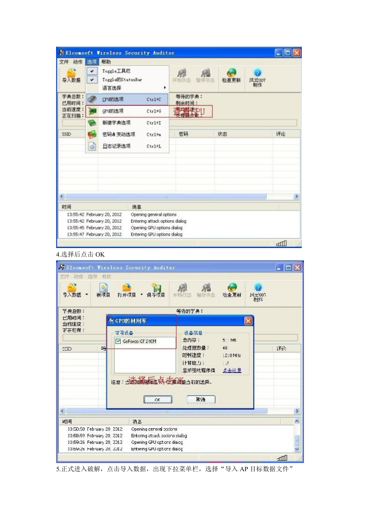This screenshot has width=372, height=526.
Task: Choose 密码&变动选项 in the options menu
Action: pos(128,134)
